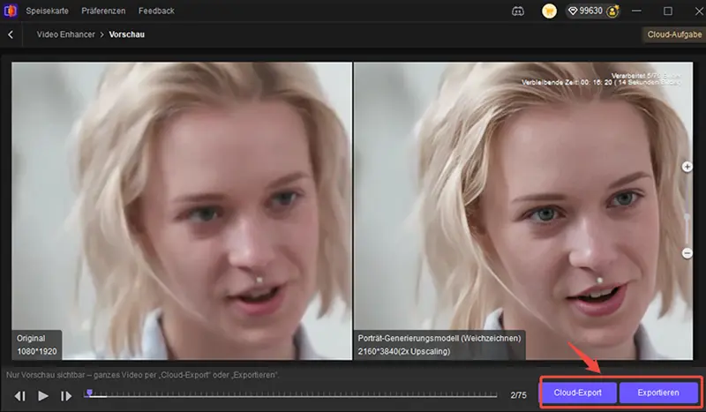Go back with the left arrow
706x412 pixels.
click(x=11, y=34)
